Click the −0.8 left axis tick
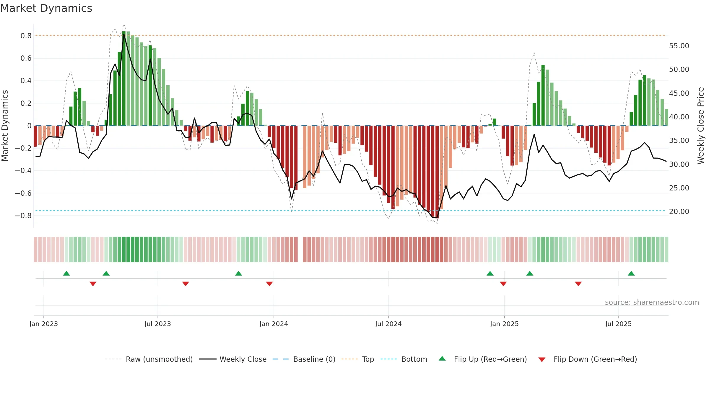This screenshot has width=709, height=398. click(x=23, y=216)
